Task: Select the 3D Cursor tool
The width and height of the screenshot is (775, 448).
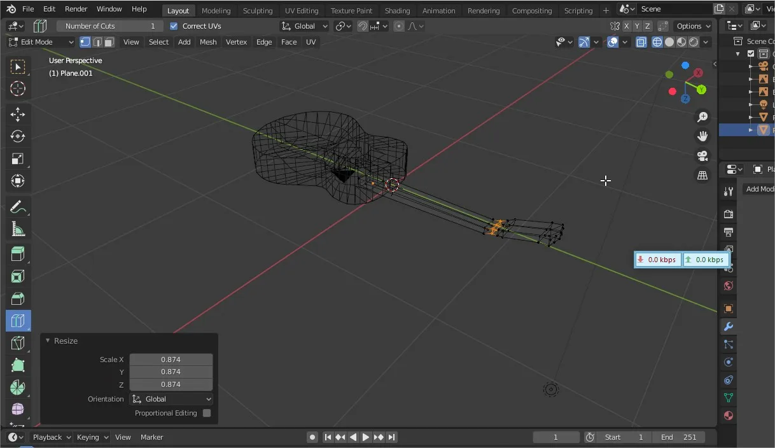Action: [18, 88]
